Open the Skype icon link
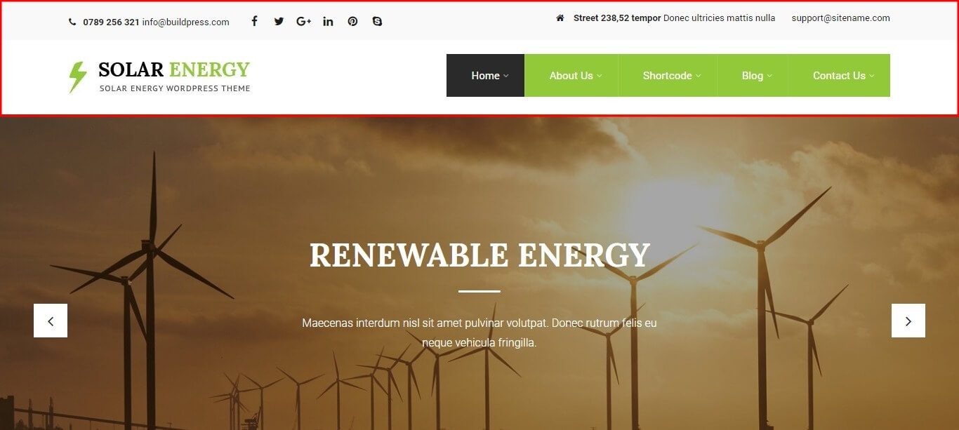 [377, 21]
